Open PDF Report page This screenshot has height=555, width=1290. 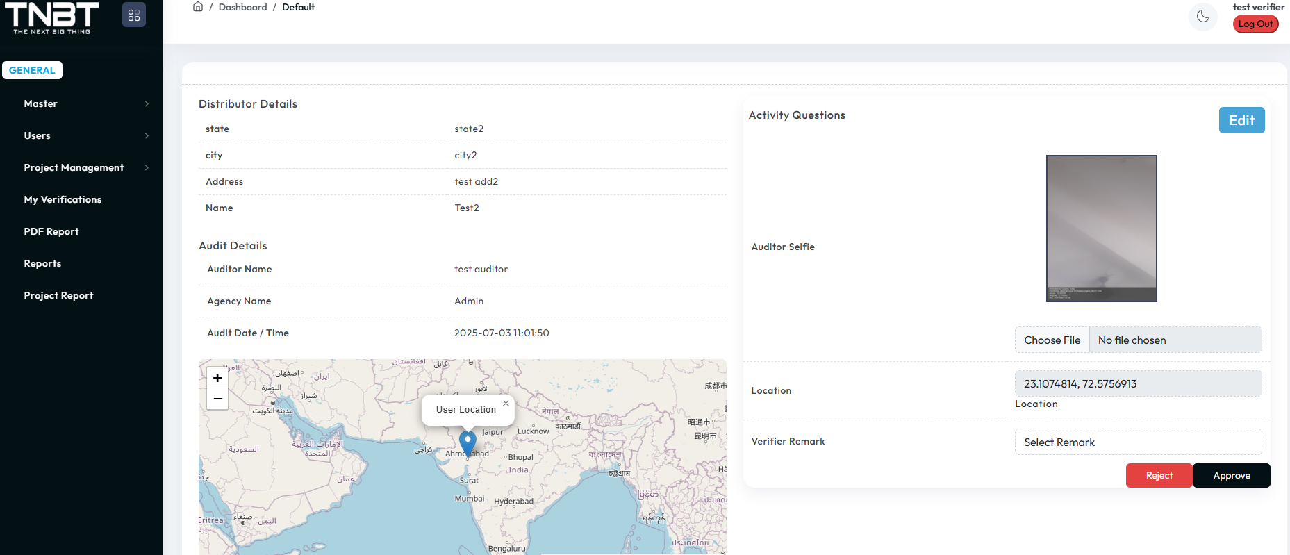51,231
